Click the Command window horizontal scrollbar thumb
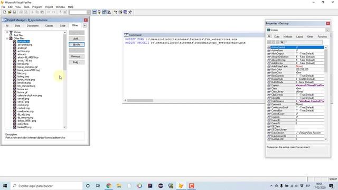This screenshot has width=338, height=190. 140,100
